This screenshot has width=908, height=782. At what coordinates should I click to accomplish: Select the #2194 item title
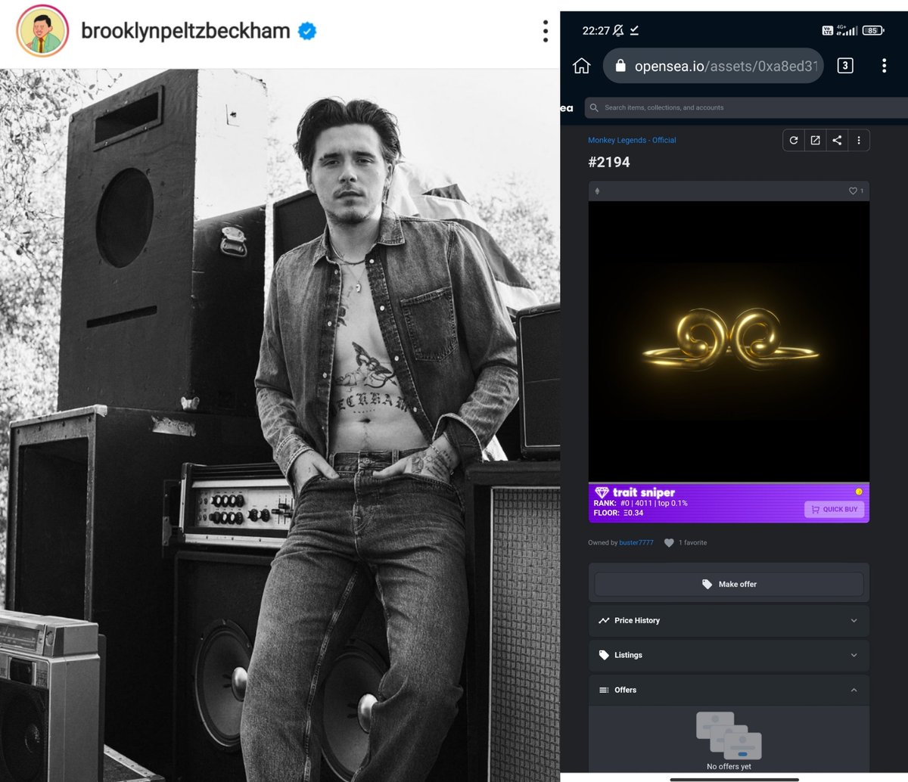609,162
